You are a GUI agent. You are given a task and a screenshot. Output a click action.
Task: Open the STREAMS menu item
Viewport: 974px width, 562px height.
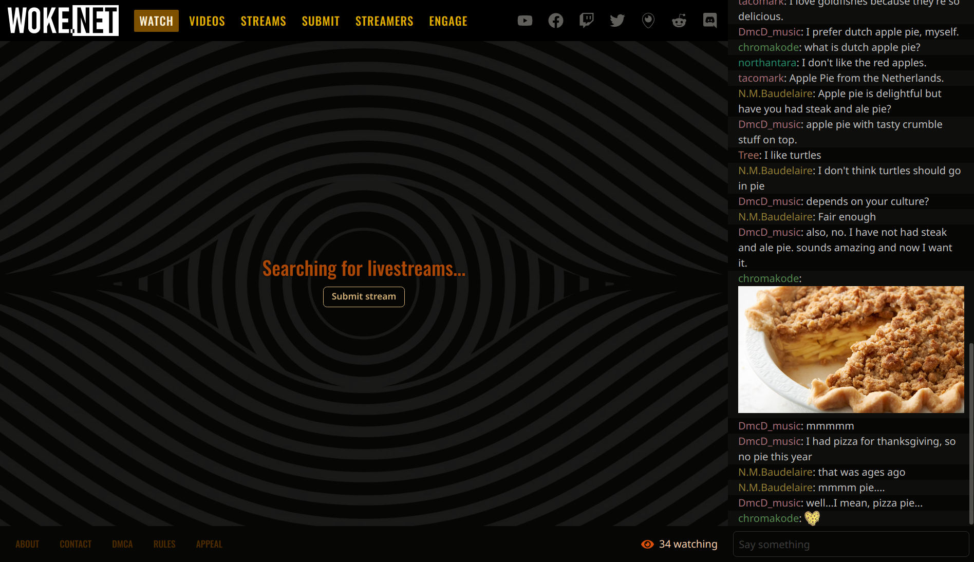(263, 21)
